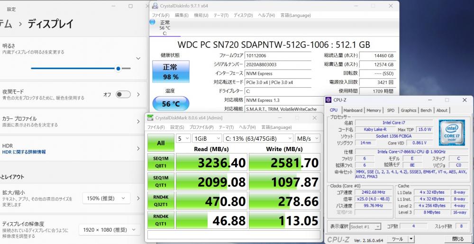
Task: Click the empty CrystalDiskMark comment field
Action: (233, 235)
